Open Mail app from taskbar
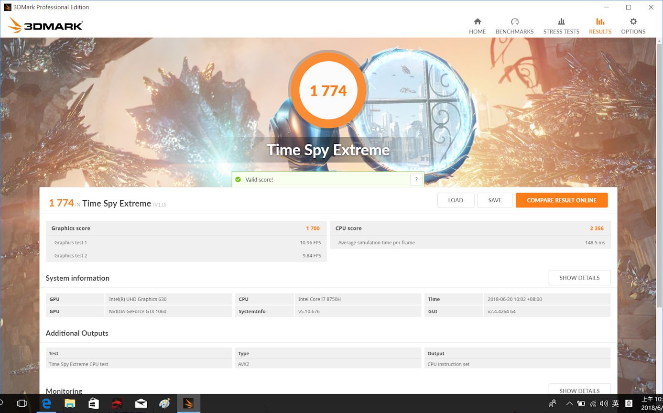The width and height of the screenshot is (663, 413). click(x=141, y=403)
